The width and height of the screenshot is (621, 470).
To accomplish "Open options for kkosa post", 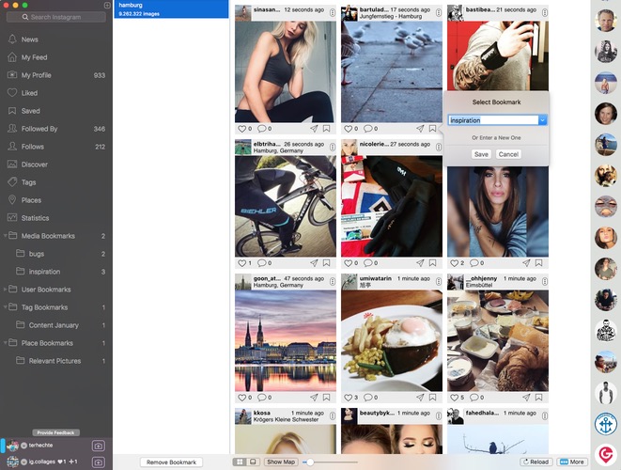I will [333, 416].
